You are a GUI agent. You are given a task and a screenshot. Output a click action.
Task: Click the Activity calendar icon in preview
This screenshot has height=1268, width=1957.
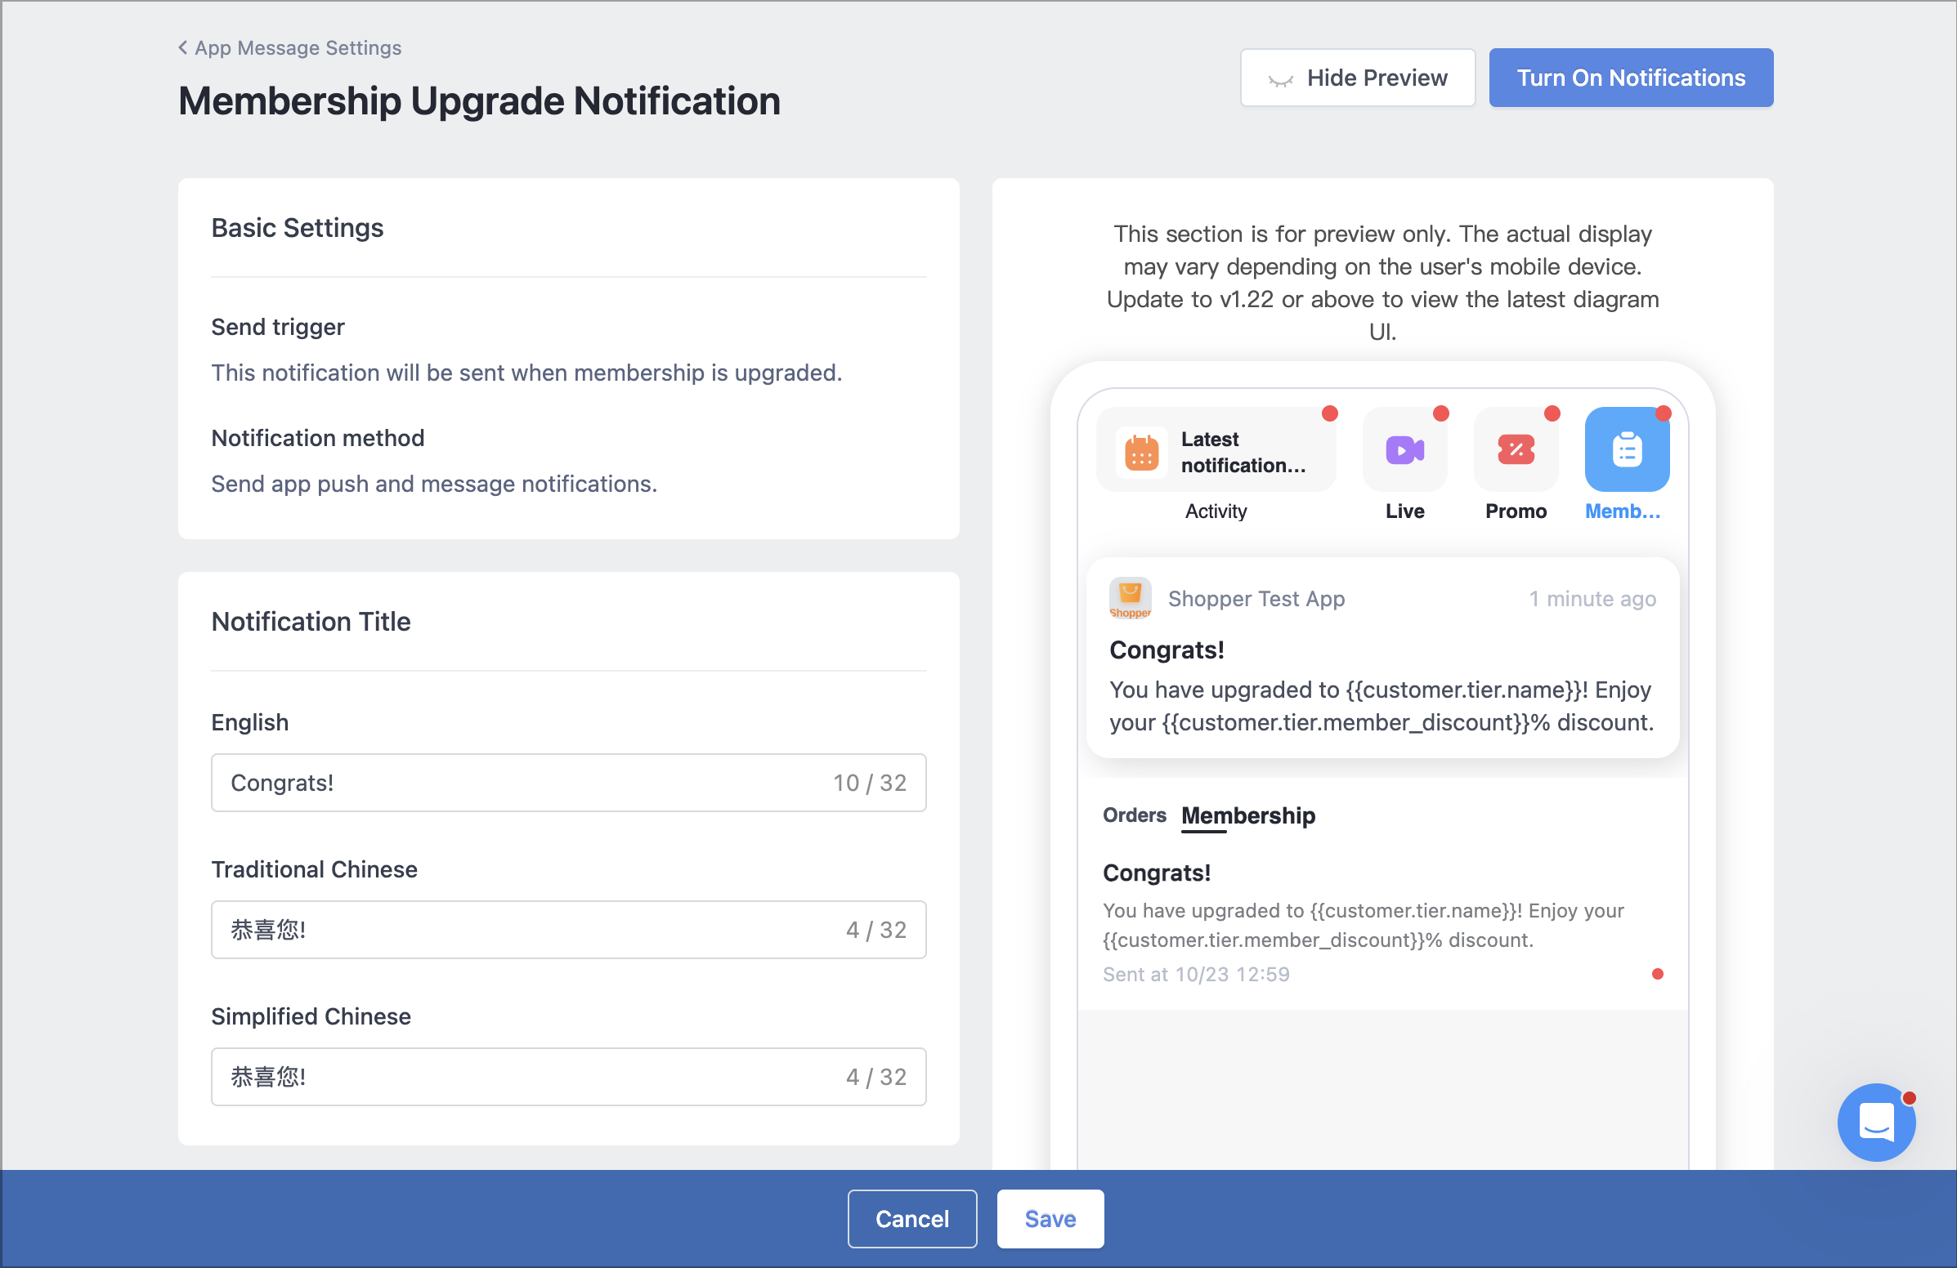pos(1141,451)
